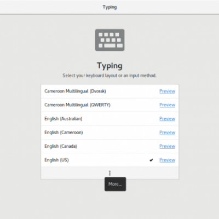Click the three-dot more options icon
This screenshot has height=219, width=219.
click(109, 173)
